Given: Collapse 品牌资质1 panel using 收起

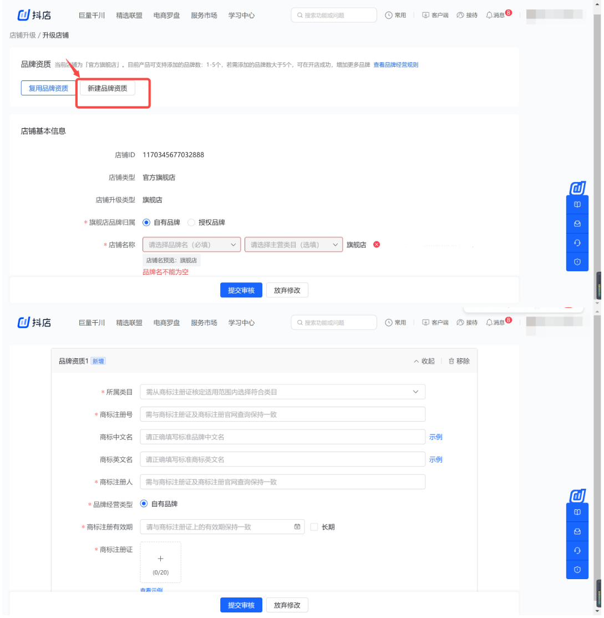Looking at the screenshot, I should pos(424,361).
